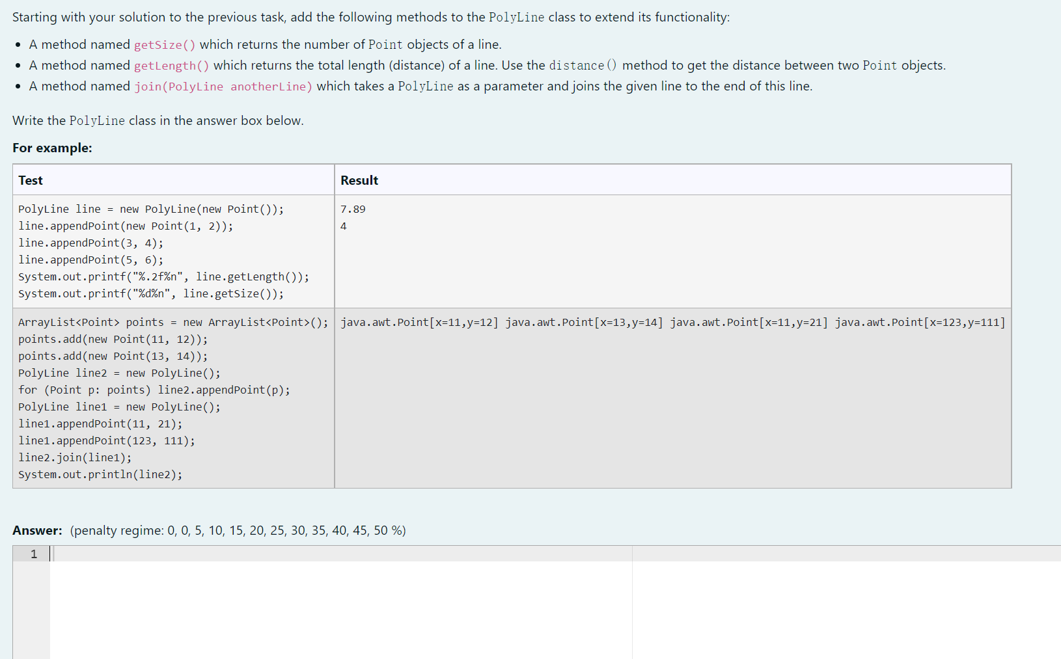The height and width of the screenshot is (659, 1061).
Task: Select the line2.join(line1); code line
Action: [x=75, y=457]
